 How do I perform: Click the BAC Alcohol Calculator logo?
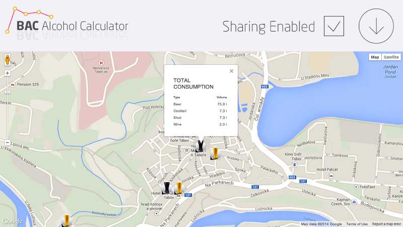pyautogui.click(x=67, y=24)
